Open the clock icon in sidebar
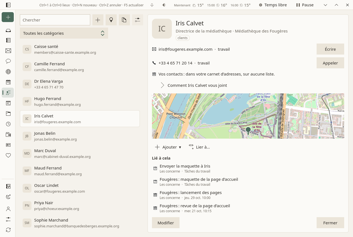The height and width of the screenshot is (237, 353). pos(8,124)
